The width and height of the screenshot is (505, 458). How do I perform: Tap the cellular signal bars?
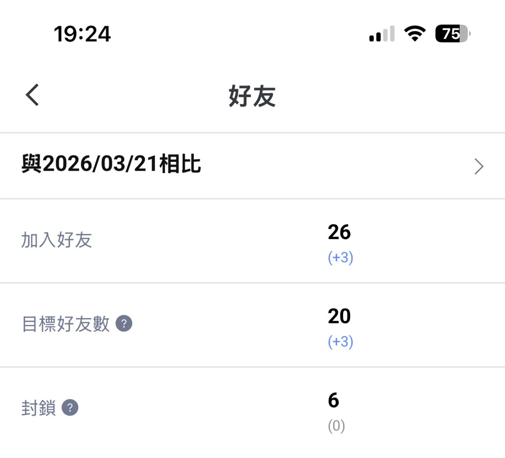(x=381, y=34)
